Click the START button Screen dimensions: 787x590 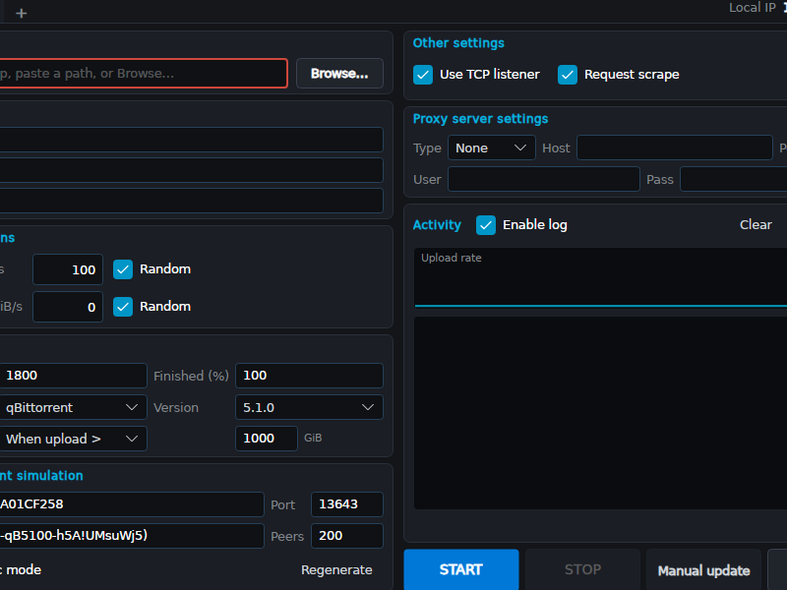461,569
